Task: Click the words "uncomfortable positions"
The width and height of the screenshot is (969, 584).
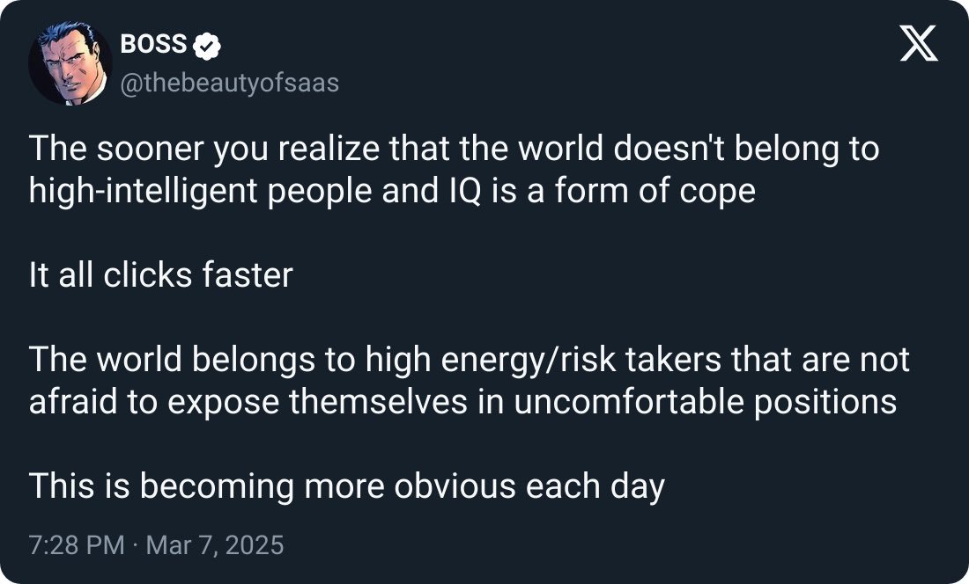Action: [702, 401]
